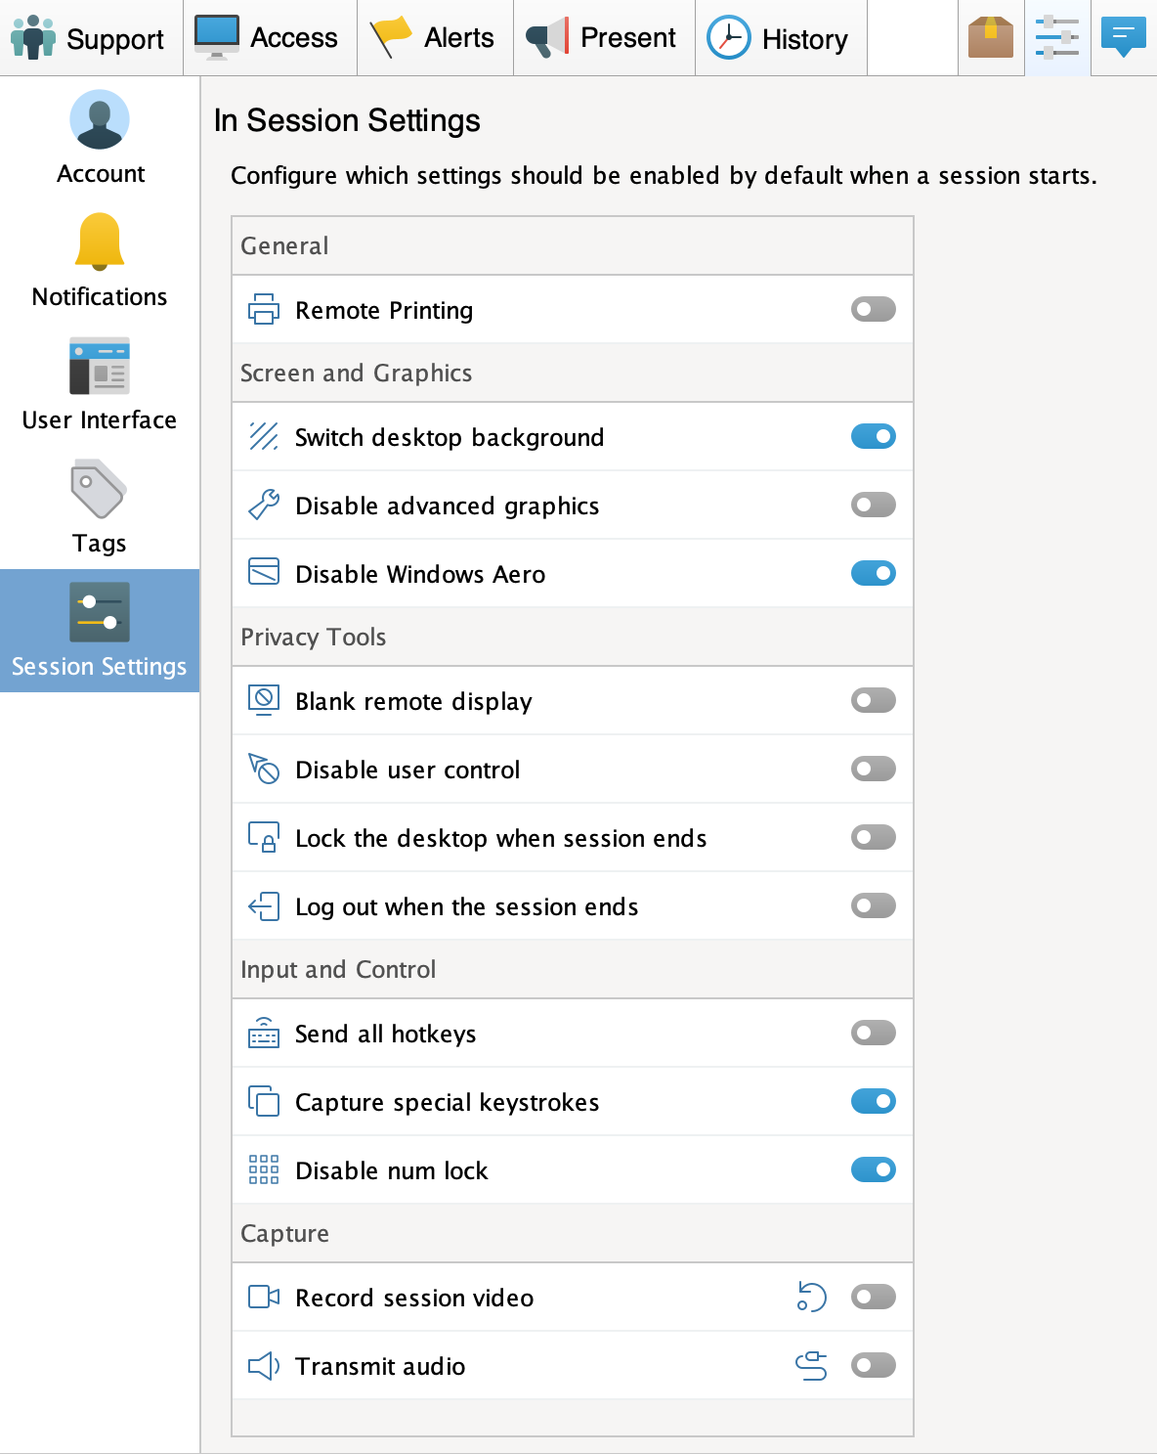Click the numpad grid icon beside Disable num lock
This screenshot has width=1157, height=1454.
click(264, 1169)
